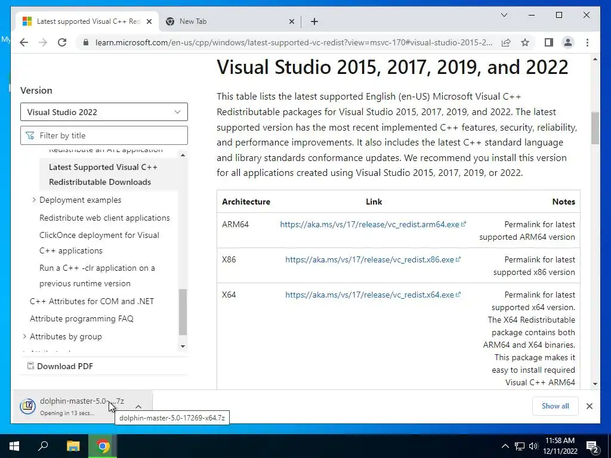
Task: Open File Explorer from taskbar
Action: tap(73, 446)
